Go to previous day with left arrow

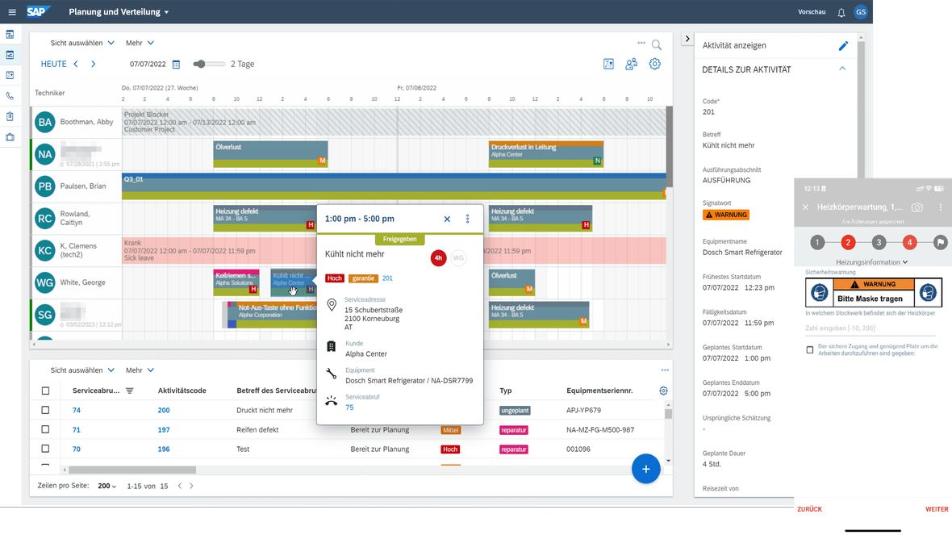[x=76, y=64]
